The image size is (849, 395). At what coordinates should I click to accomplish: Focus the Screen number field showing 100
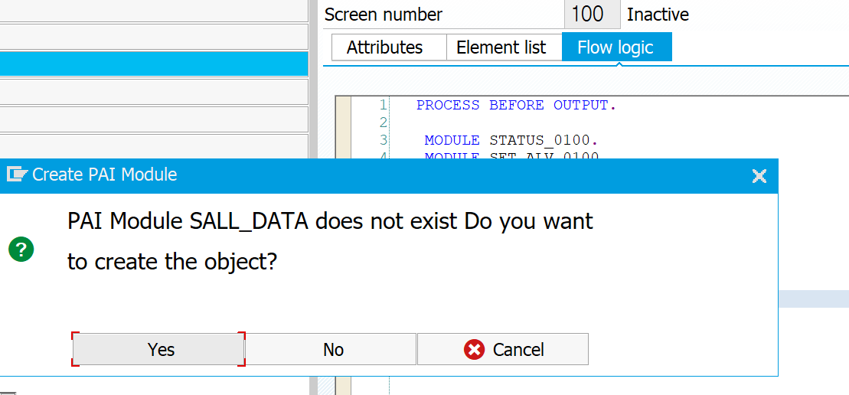592,14
